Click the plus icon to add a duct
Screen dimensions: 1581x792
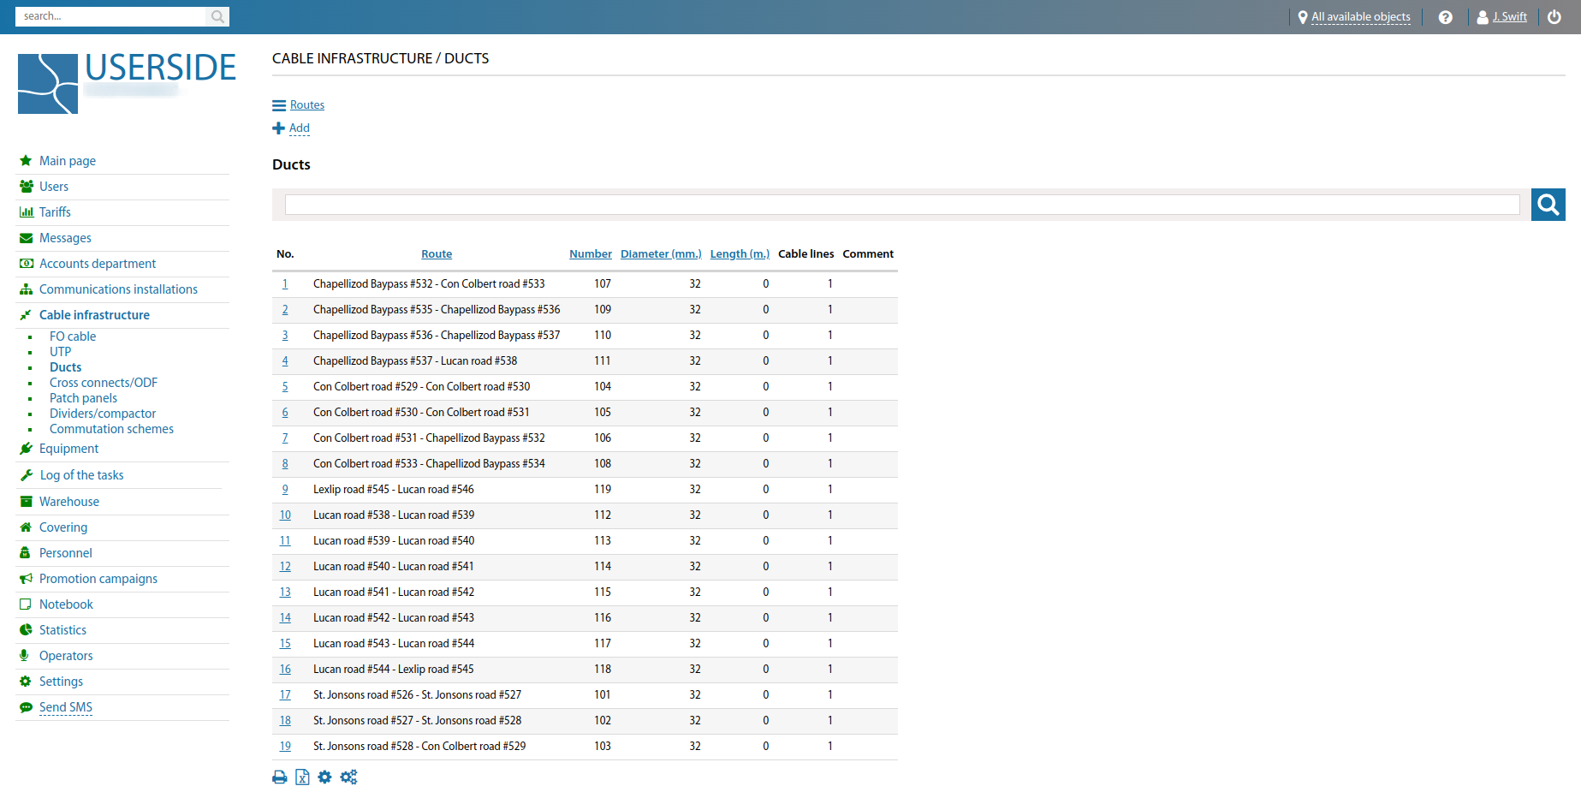tap(278, 128)
